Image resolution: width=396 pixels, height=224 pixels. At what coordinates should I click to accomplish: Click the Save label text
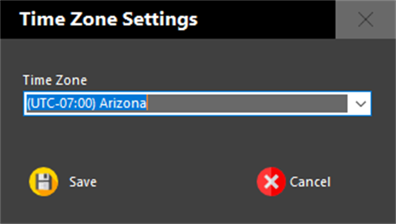coord(83,182)
